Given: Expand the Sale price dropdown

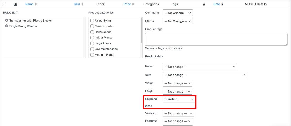Looking at the screenshot, I should pyautogui.click(x=205, y=75).
